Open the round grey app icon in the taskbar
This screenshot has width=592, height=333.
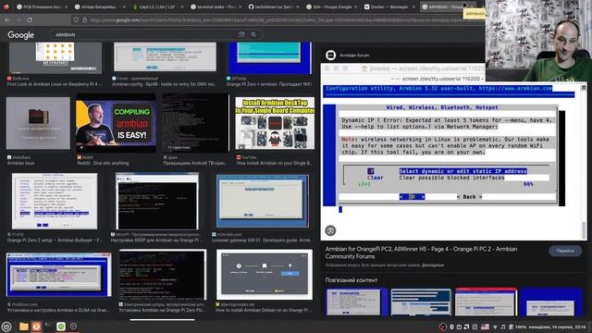[74, 327]
